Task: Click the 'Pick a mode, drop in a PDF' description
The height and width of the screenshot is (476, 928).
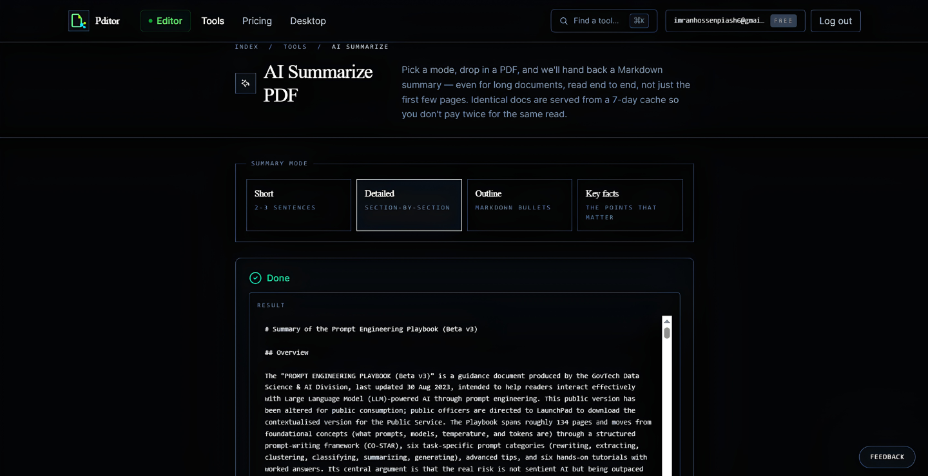Action: tap(546, 92)
